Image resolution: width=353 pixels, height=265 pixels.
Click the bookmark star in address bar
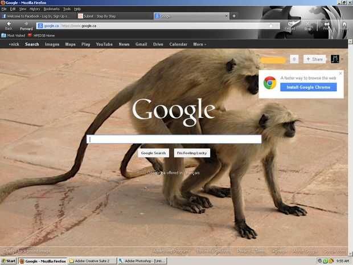[271, 26]
